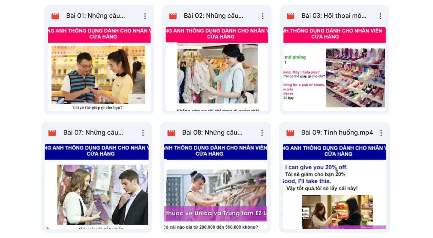Open the Bài 03 shoe shelf video thumbnail
The height and width of the screenshot is (238, 433).
coord(334,69)
